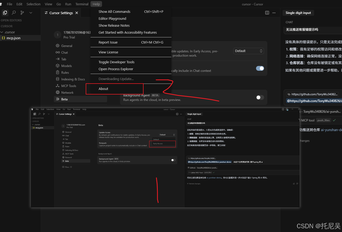342x232 pixels.
Task: Open Docs item in the inset screenshot sidebar
Action: pyautogui.click(x=67, y=167)
